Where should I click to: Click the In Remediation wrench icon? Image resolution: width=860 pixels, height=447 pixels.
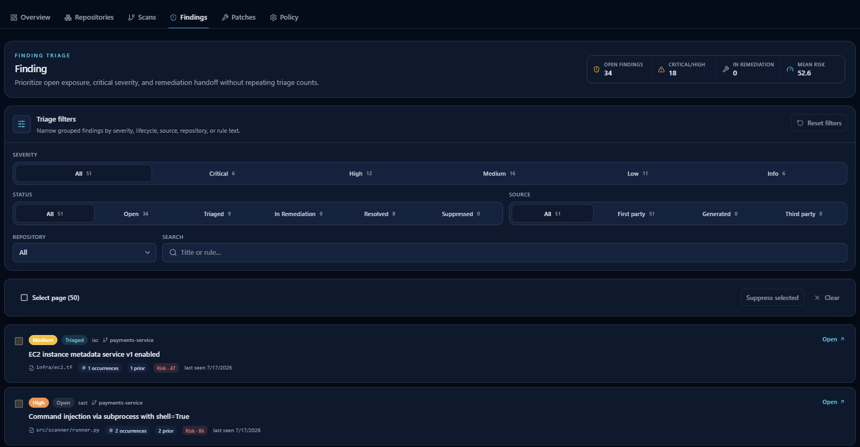[x=725, y=69]
